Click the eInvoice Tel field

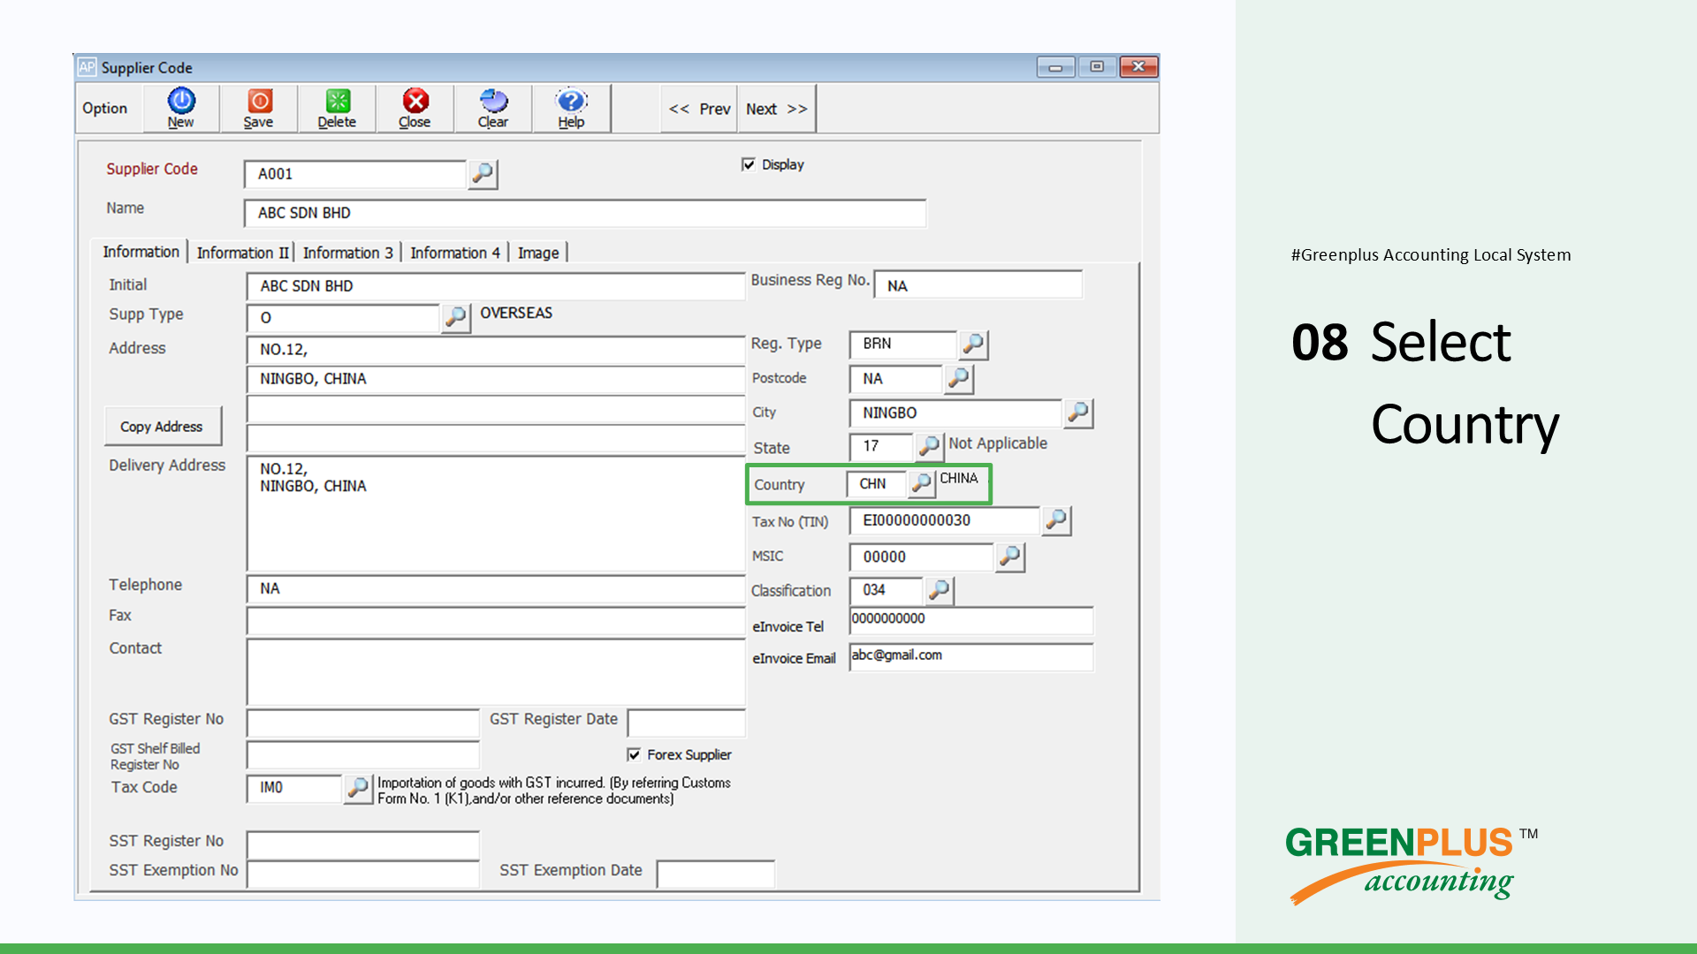(971, 620)
